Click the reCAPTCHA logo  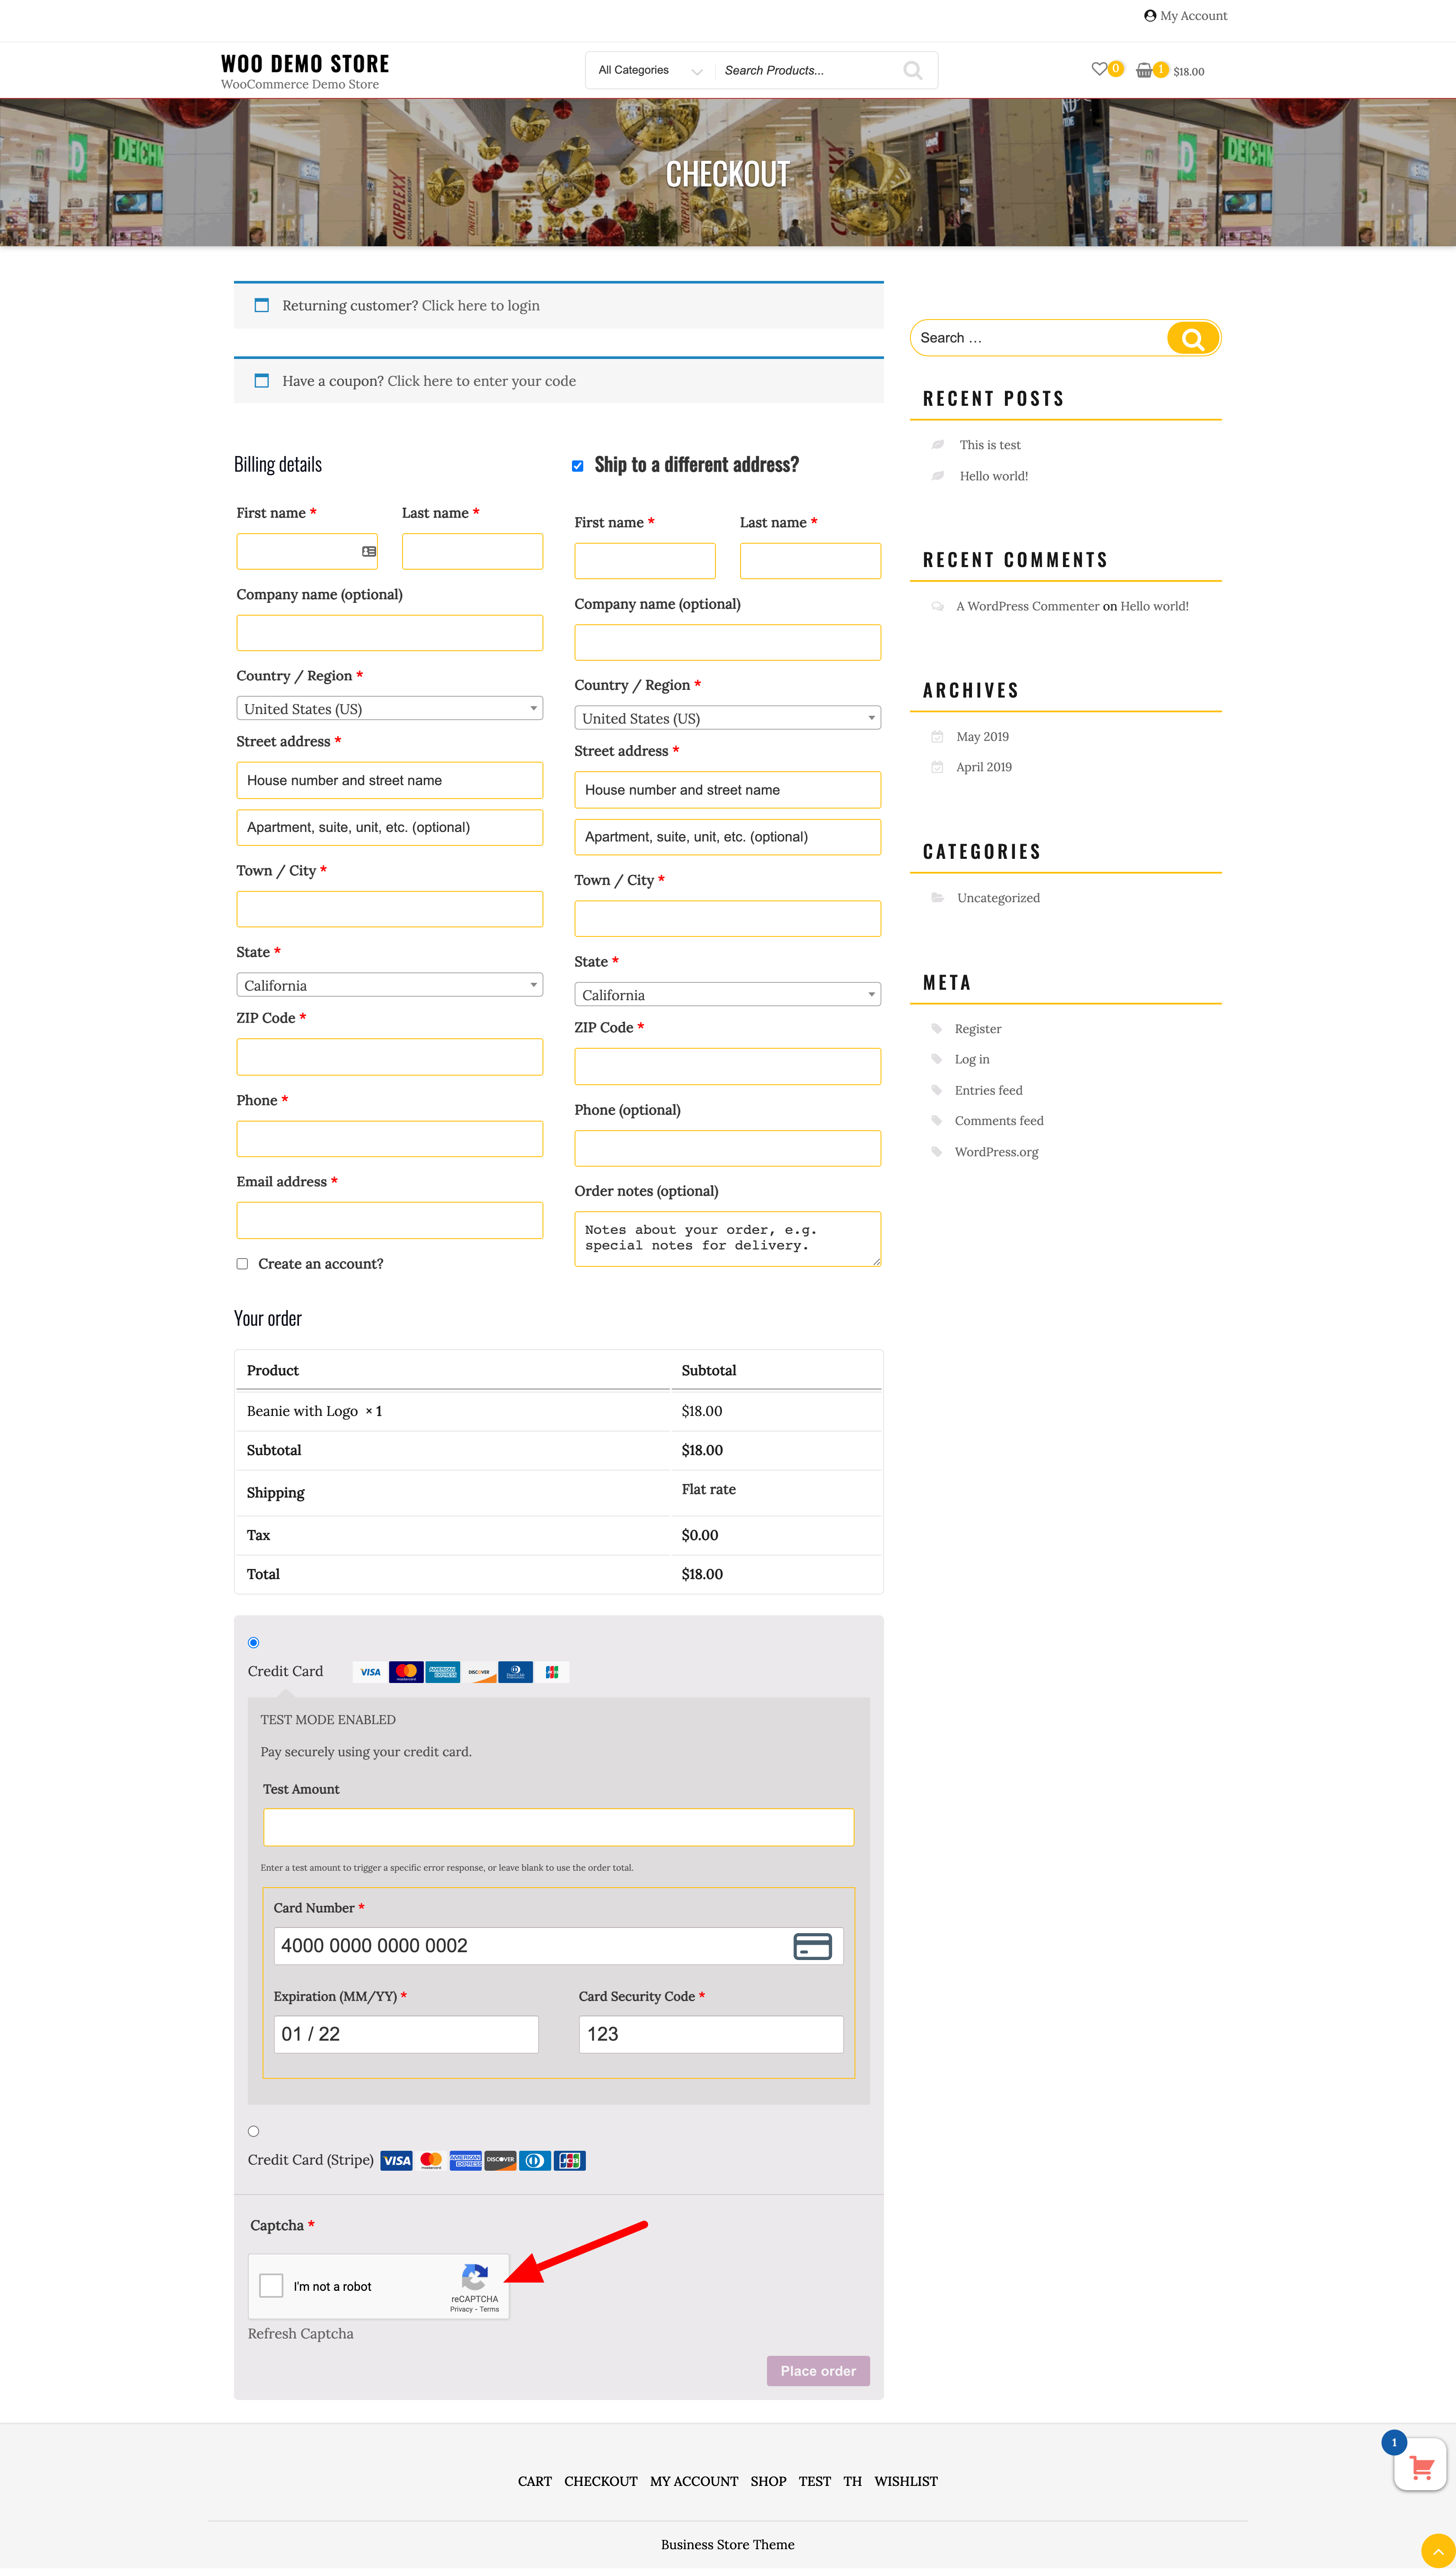[474, 2277]
